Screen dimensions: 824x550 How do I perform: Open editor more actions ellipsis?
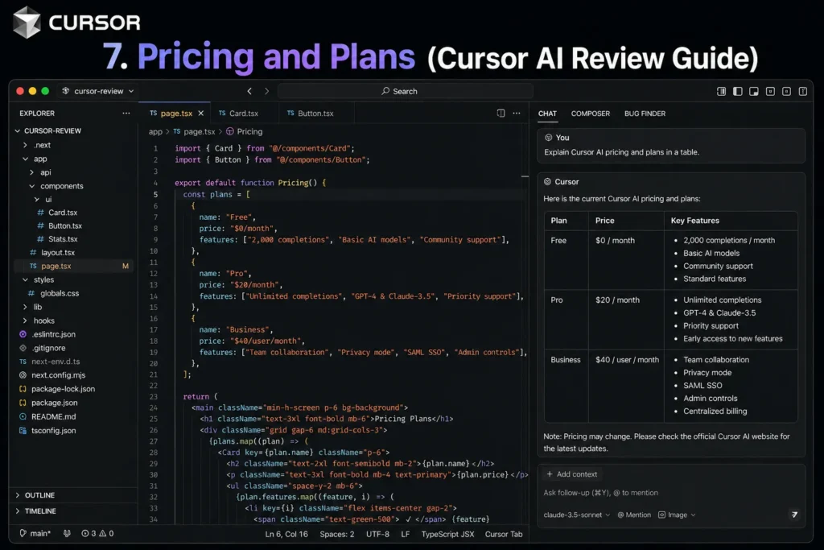point(517,113)
